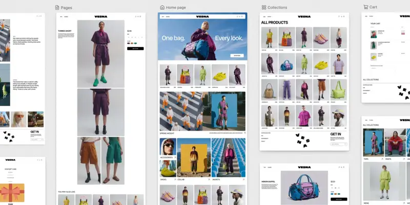Click the Shop Now button on the hero banner
This screenshot has width=410, height=205.
pos(237,56)
